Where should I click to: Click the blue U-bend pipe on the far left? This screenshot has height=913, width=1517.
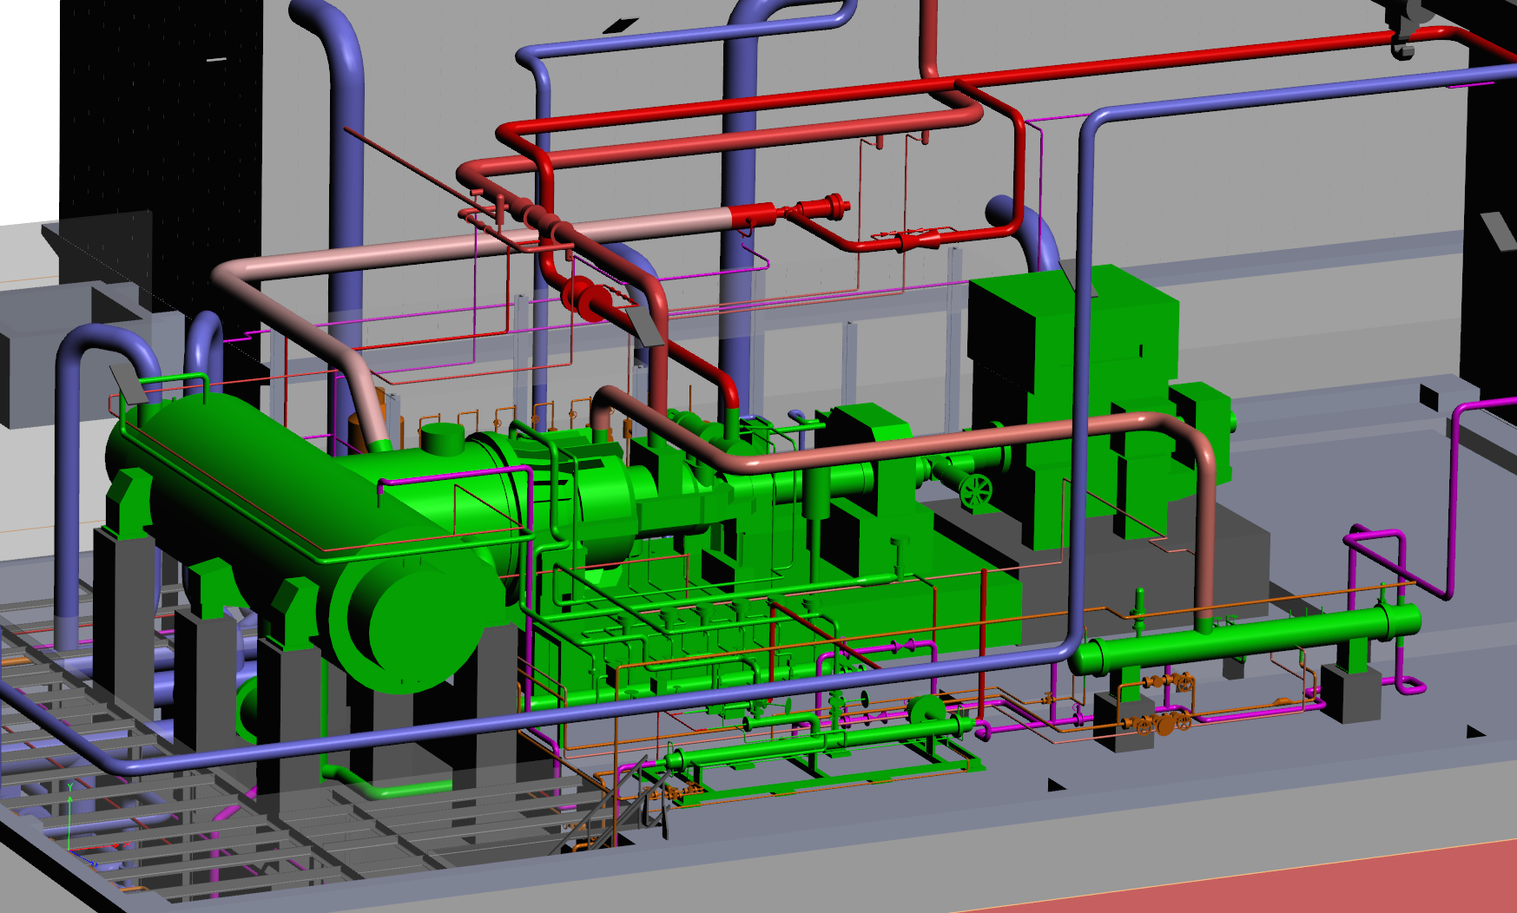click(x=96, y=347)
